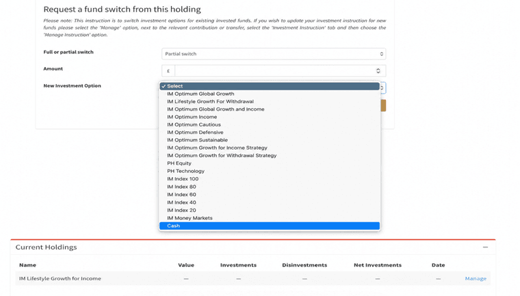Click the Amount input field
This screenshot has width=520, height=296.
[x=274, y=71]
